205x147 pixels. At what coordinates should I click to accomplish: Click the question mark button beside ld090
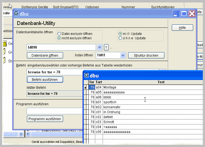(106, 47)
